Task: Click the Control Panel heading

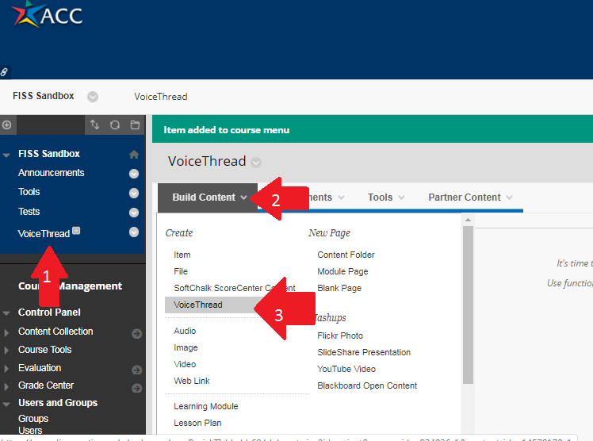Action: pos(49,313)
